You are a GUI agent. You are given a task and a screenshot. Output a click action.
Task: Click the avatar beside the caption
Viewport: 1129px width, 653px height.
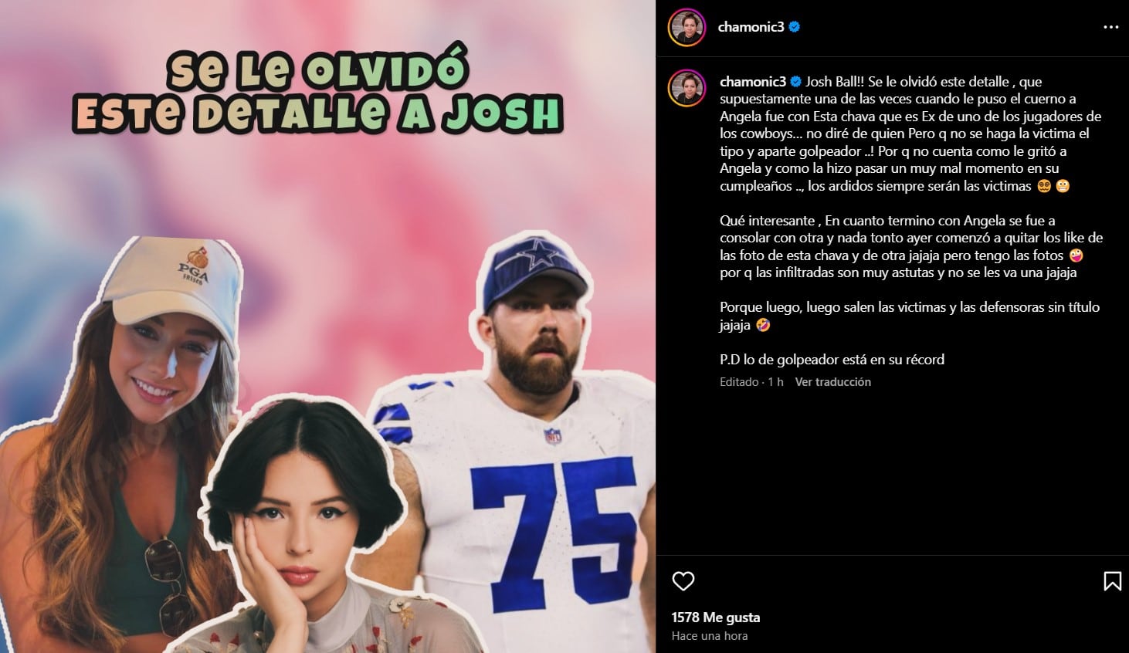tap(687, 88)
